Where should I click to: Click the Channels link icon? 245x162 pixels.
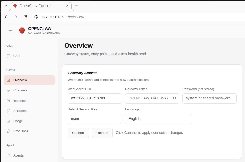[x=9, y=90]
